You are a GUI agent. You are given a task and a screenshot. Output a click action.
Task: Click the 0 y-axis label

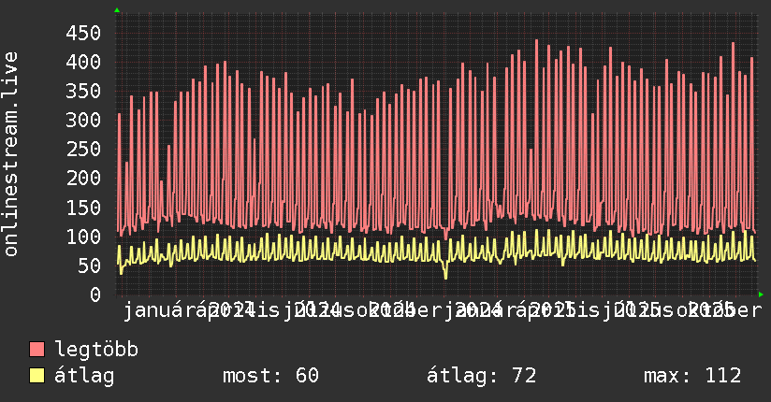(x=95, y=294)
